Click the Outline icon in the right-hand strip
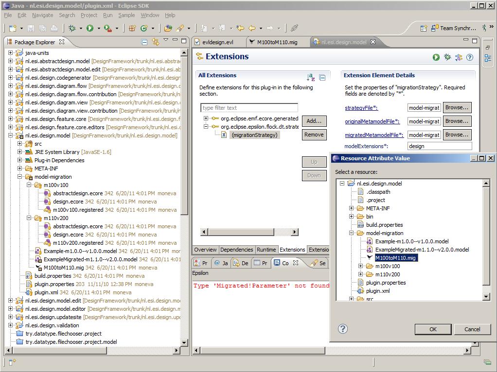Screen dimensions: 497x372 coord(488,58)
